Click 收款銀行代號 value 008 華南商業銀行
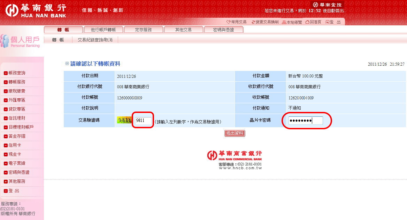The height and width of the screenshot is (220, 407). 305,87
